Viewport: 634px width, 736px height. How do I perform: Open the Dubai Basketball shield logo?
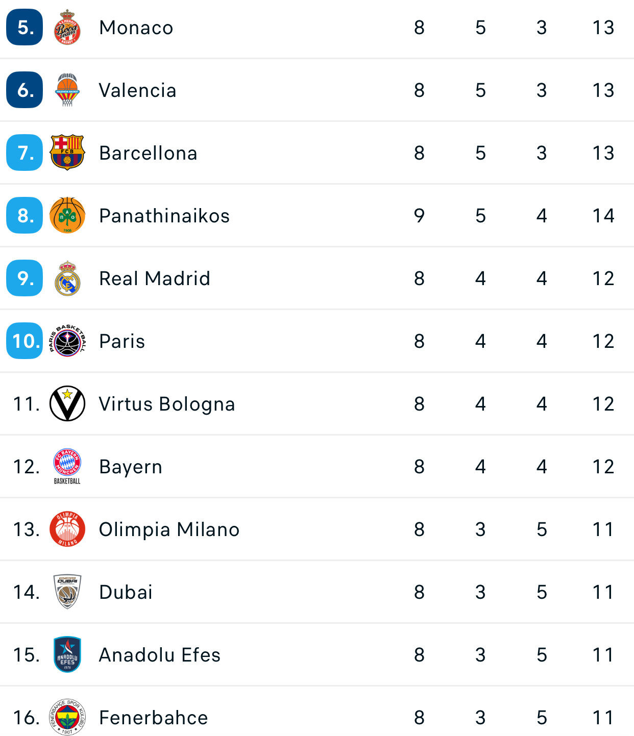(67, 592)
